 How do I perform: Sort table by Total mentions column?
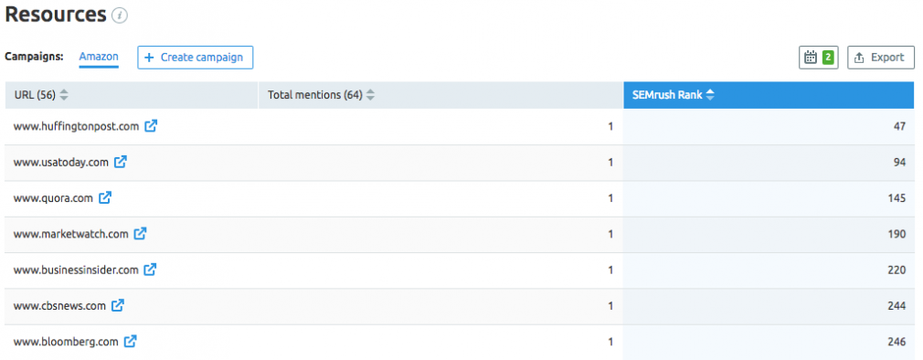coord(321,95)
